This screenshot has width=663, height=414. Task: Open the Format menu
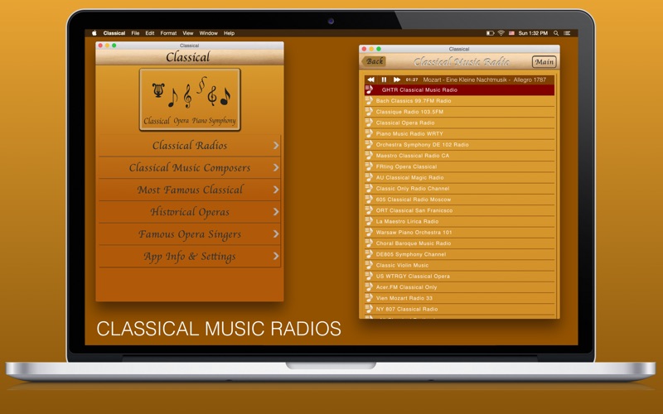click(168, 33)
